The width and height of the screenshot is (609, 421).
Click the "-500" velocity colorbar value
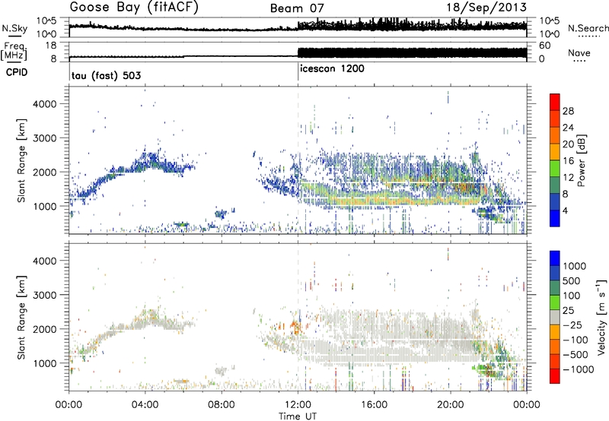click(576, 355)
